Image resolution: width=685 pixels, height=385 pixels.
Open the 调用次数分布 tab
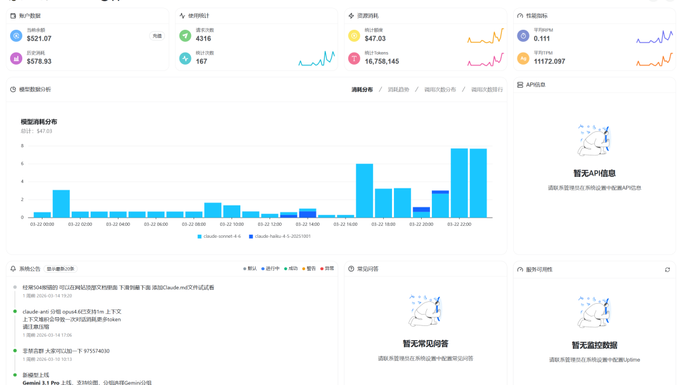[440, 89]
